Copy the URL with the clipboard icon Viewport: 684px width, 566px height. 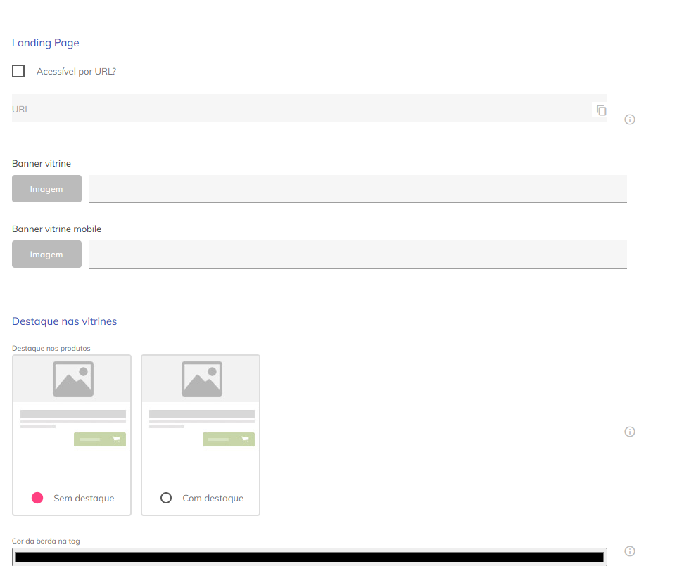pos(601,110)
